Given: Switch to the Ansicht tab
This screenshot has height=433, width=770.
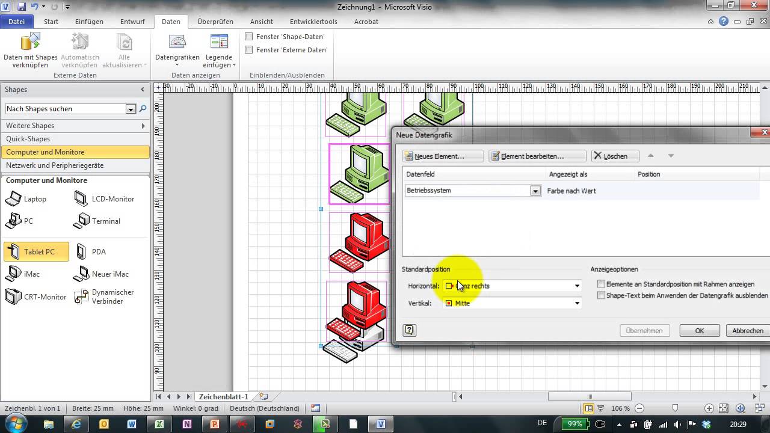Looking at the screenshot, I should [262, 22].
